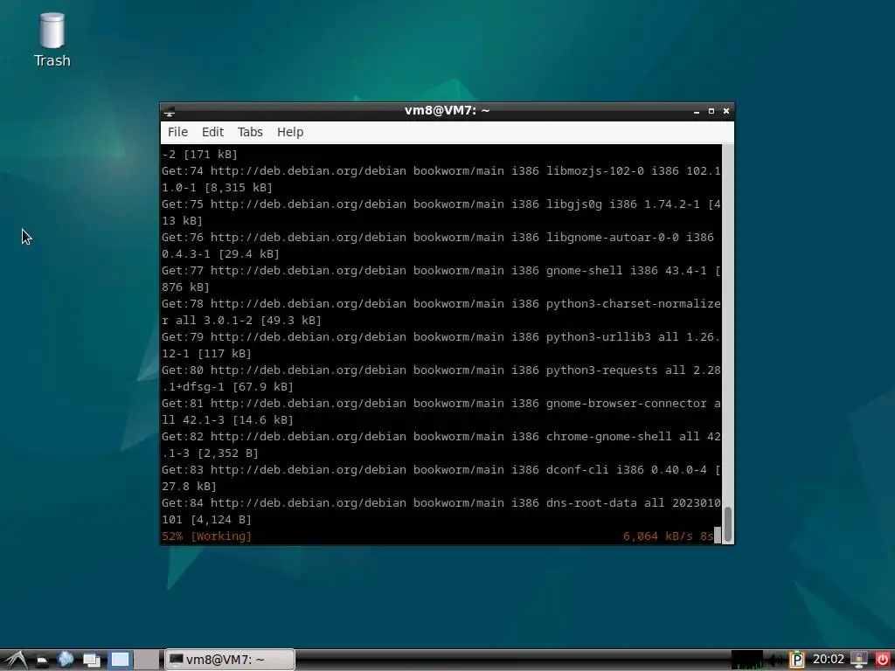Image resolution: width=895 pixels, height=671 pixels.
Task: Close the terminal window
Action: 726,111
